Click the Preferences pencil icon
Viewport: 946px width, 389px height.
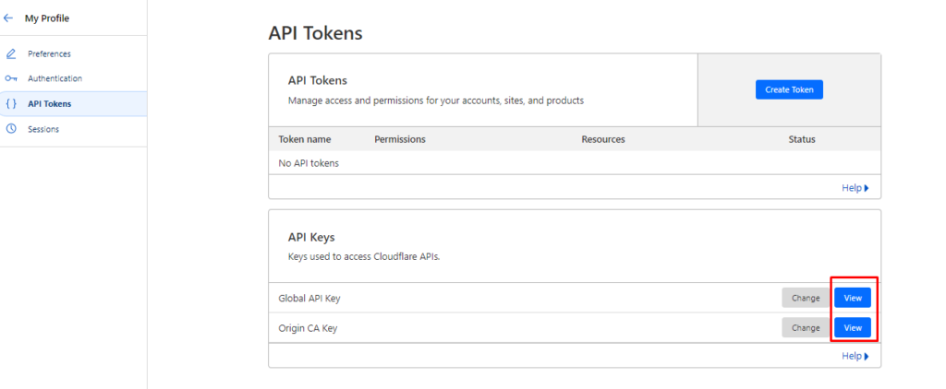click(11, 53)
